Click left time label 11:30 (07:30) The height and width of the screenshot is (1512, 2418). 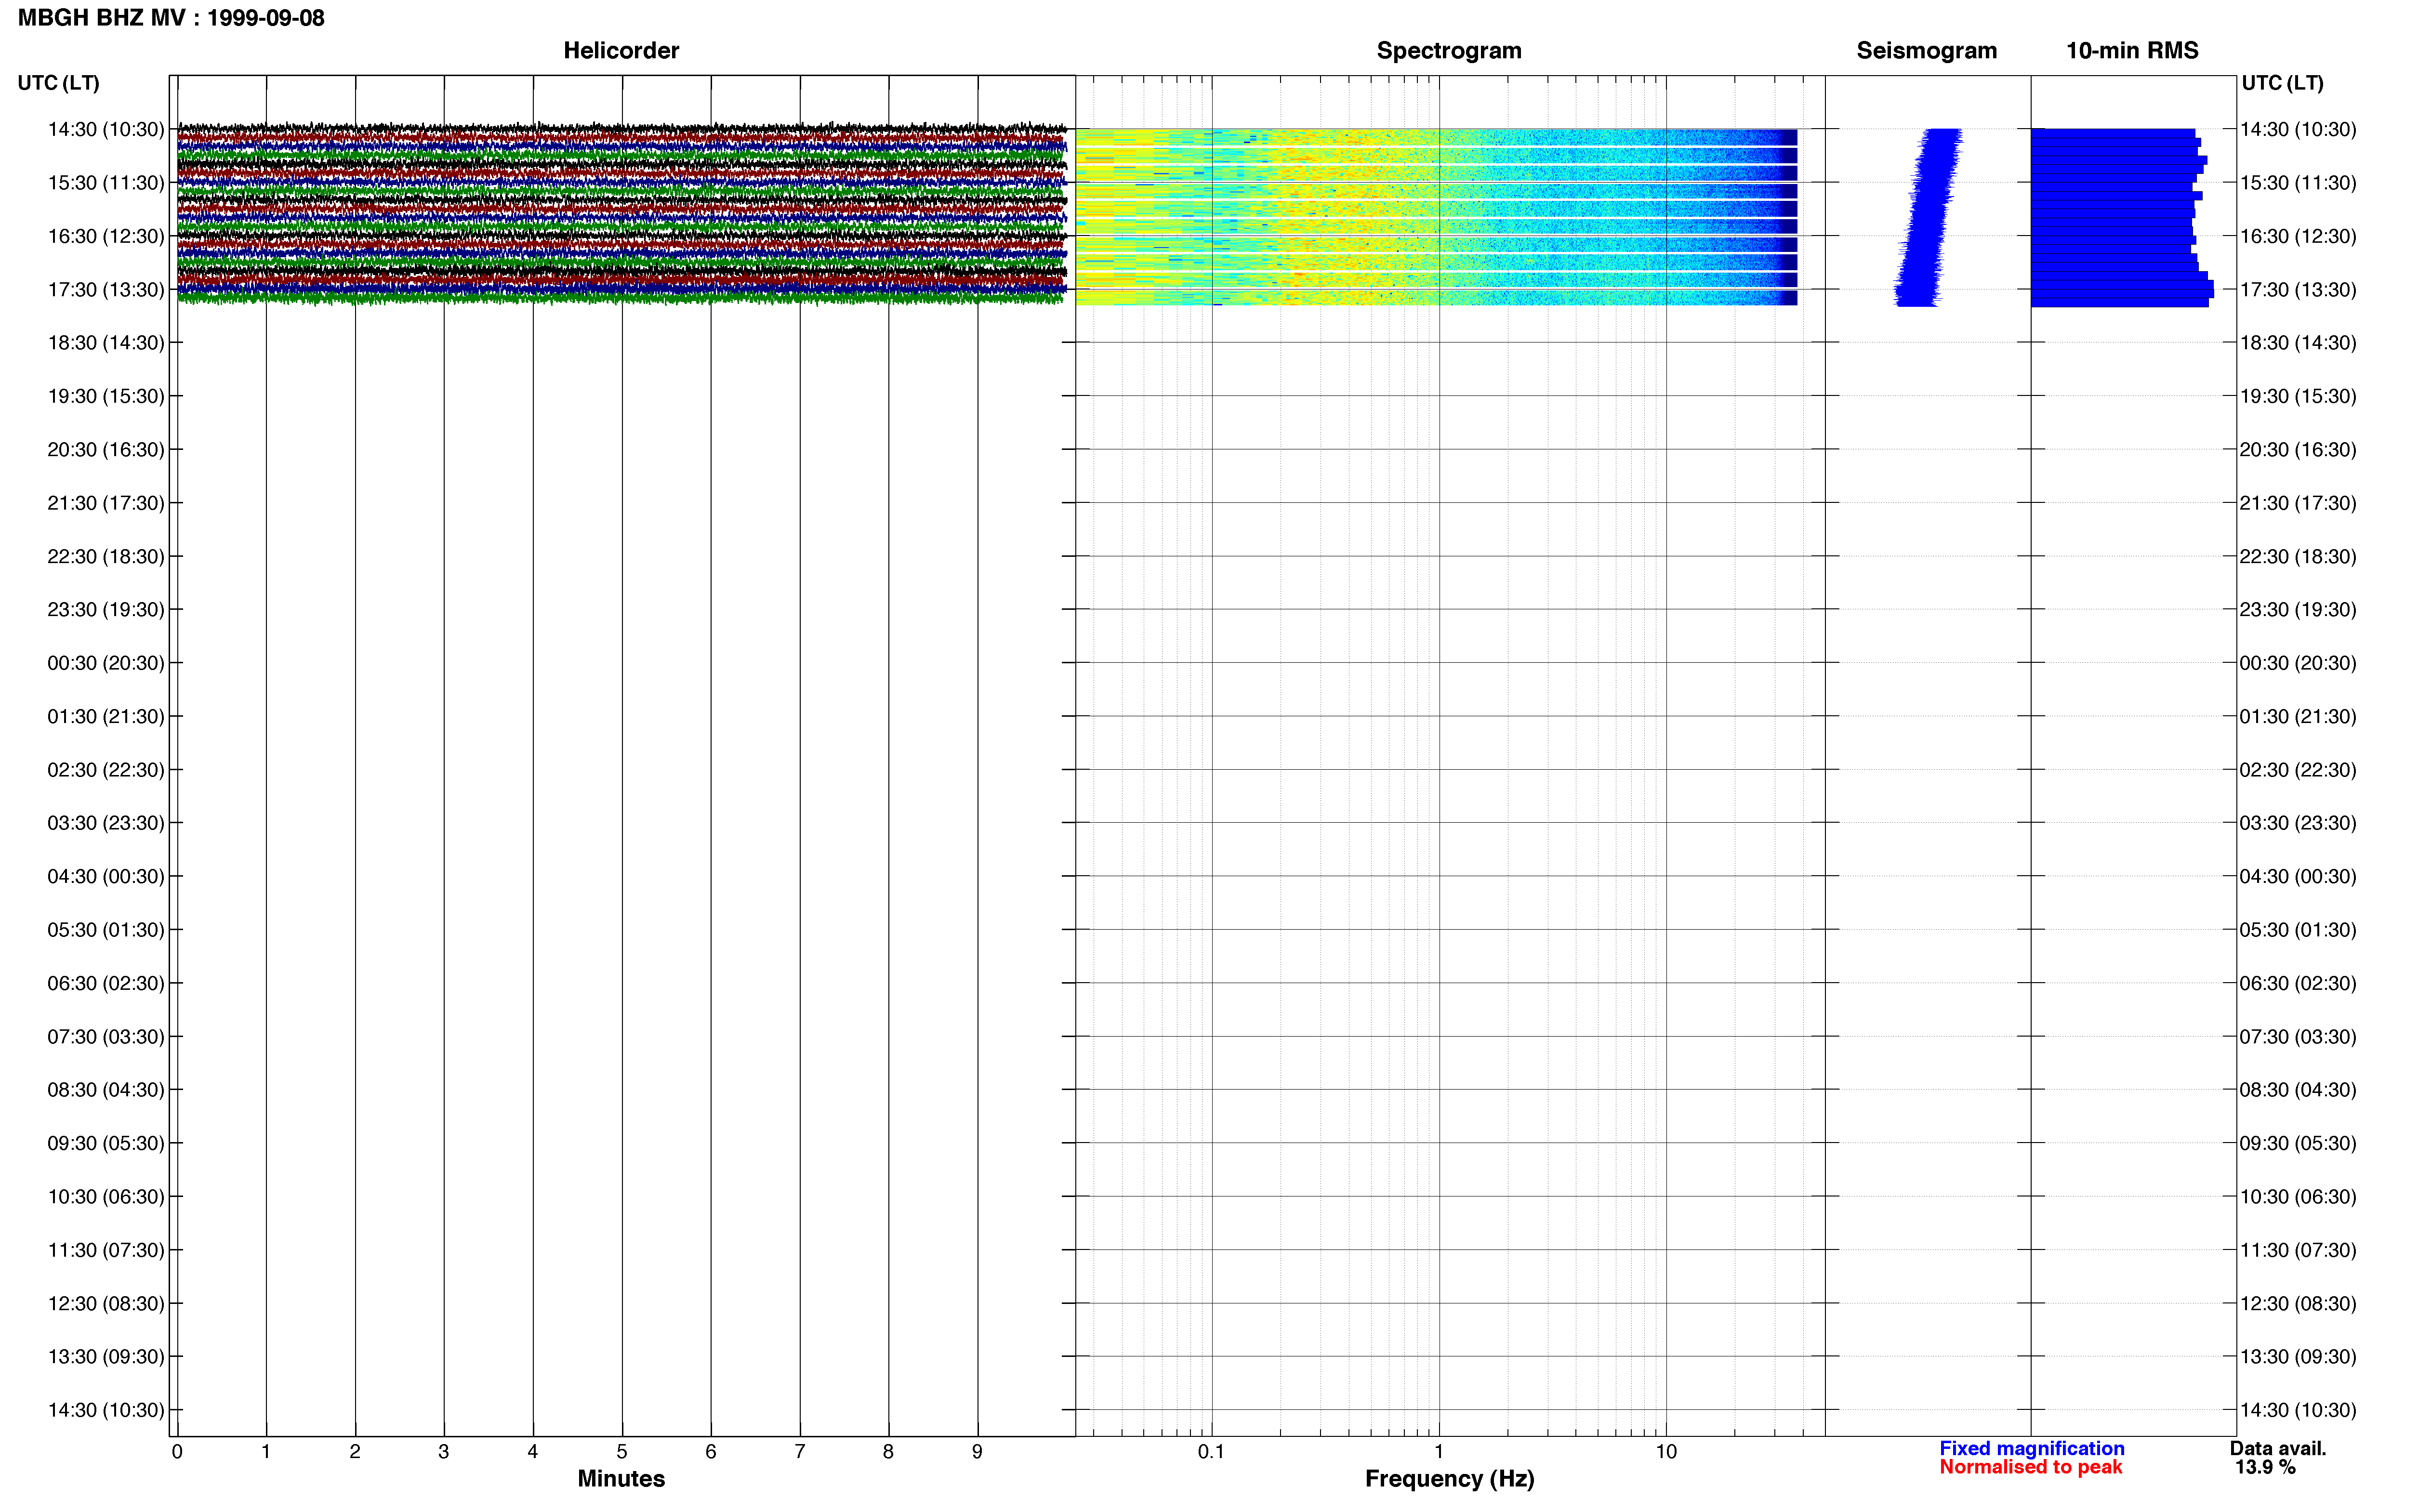(106, 1250)
